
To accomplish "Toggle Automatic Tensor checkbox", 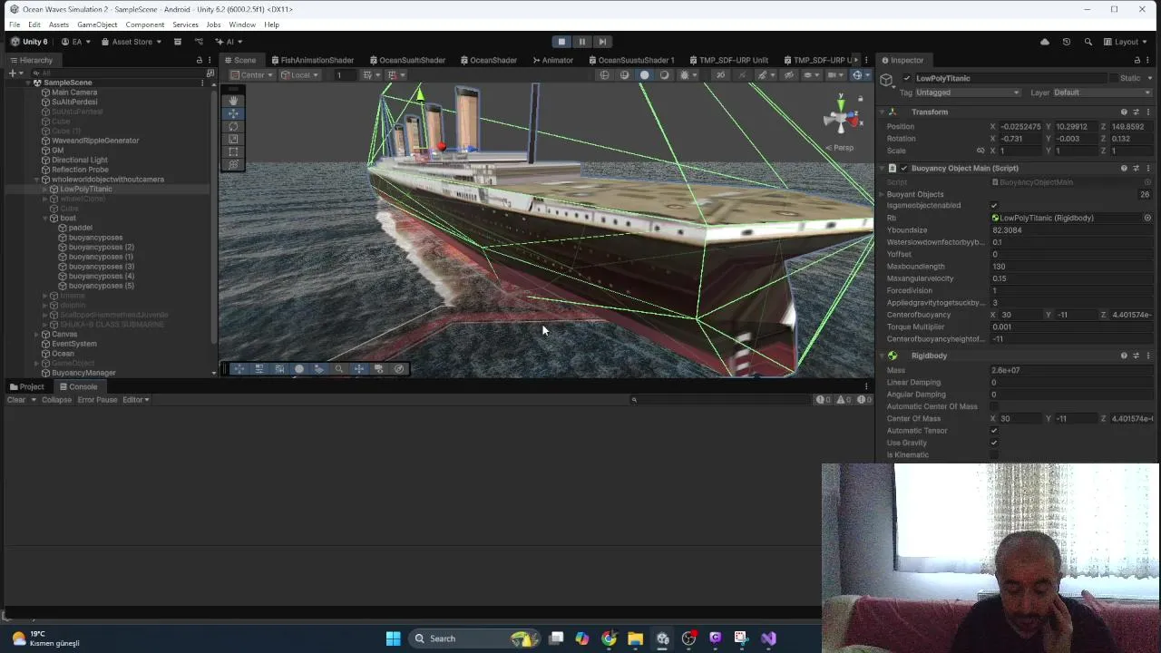I will click(x=994, y=431).
